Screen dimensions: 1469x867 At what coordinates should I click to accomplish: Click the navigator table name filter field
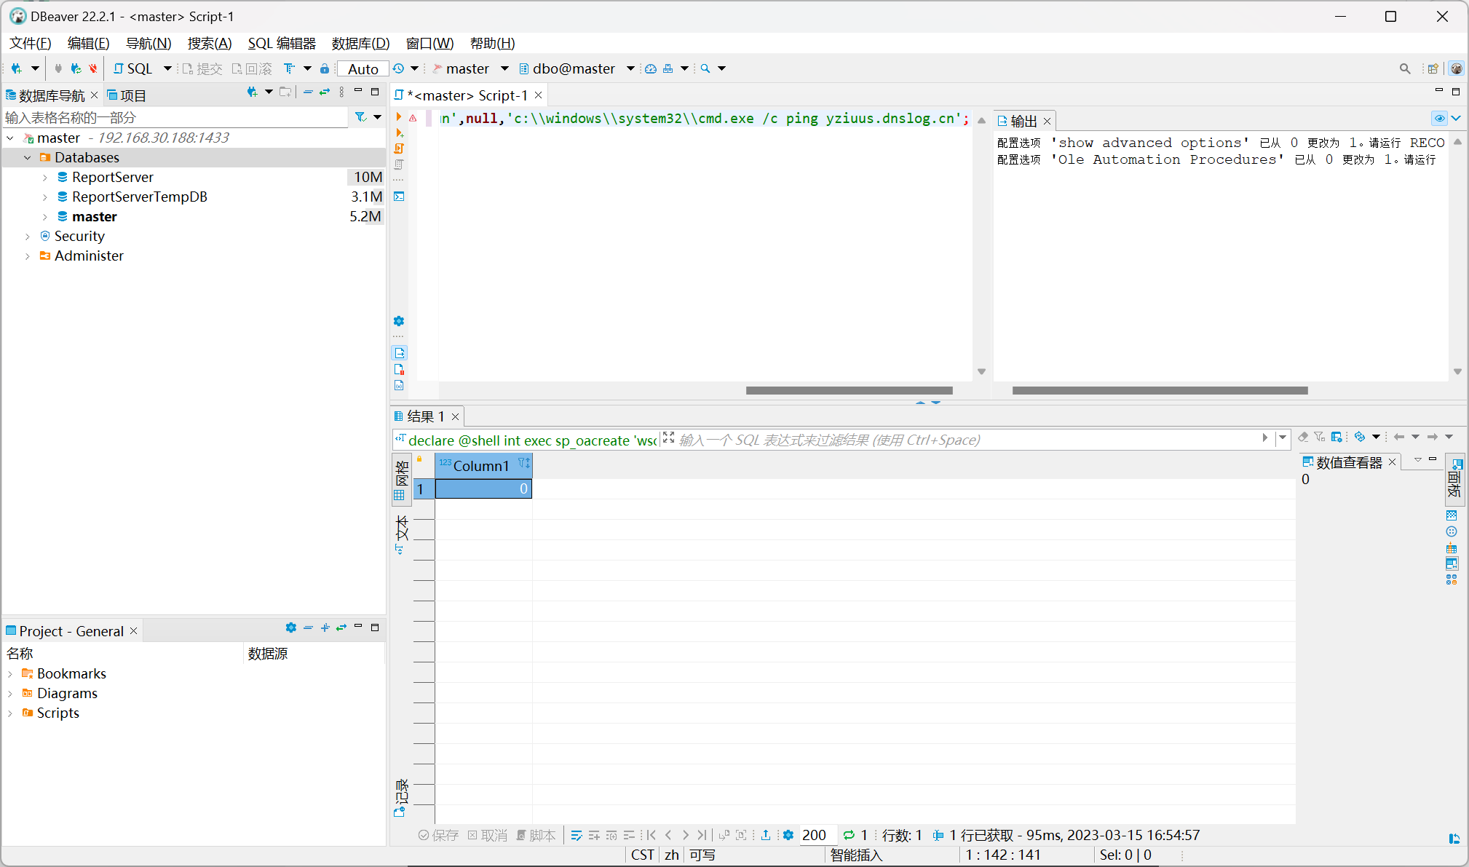[176, 117]
